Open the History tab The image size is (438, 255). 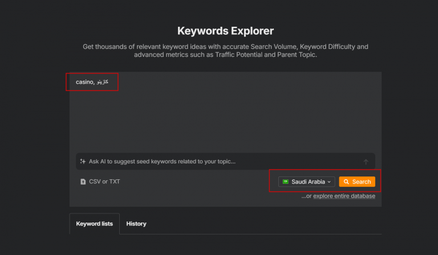click(136, 224)
